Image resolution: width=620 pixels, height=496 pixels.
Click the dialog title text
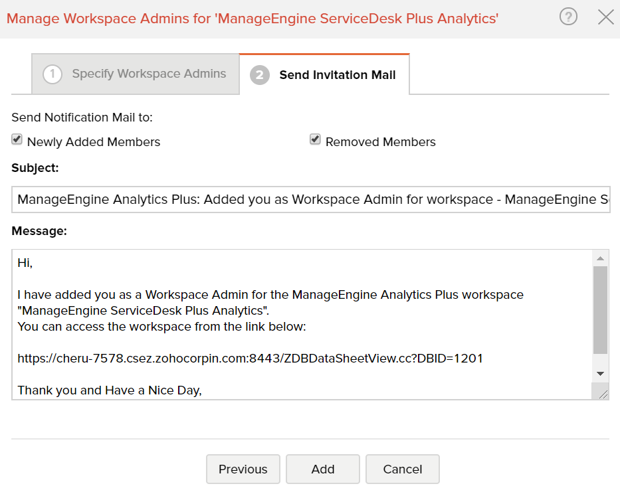pyautogui.click(x=253, y=19)
